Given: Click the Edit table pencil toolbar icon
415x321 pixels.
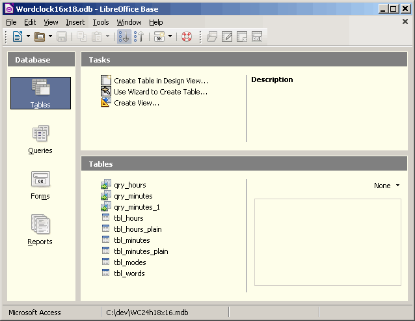Looking at the screenshot, I should click(227, 36).
